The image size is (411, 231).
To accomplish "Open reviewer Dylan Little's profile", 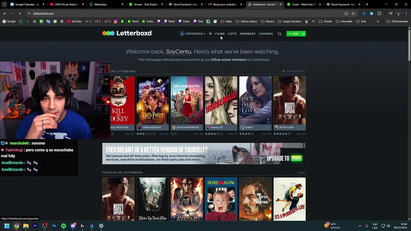I will click(x=284, y=127).
